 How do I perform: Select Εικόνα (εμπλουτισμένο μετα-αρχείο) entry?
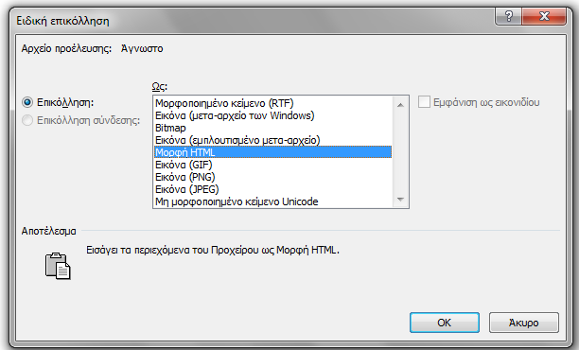click(x=272, y=140)
